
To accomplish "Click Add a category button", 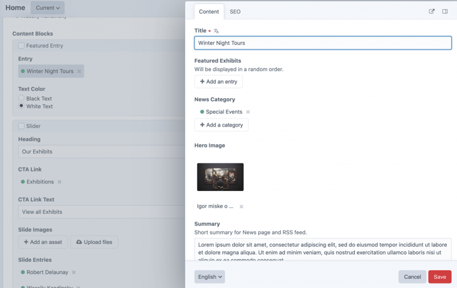I will coord(222,125).
